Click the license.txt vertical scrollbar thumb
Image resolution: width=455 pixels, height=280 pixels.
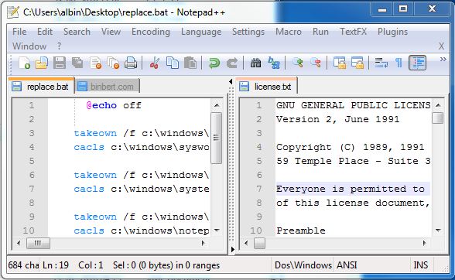click(438, 118)
